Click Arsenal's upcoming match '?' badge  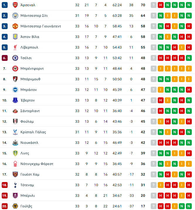coord(154,5)
